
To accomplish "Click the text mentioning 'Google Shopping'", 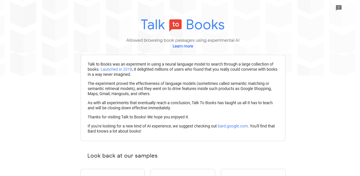I will (256, 89).
